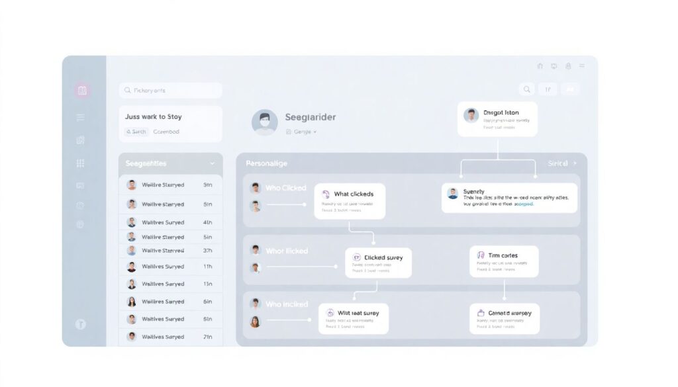The image size is (678, 387).
Task: Expand the Seegaehties list chevron
Action: tap(212, 163)
